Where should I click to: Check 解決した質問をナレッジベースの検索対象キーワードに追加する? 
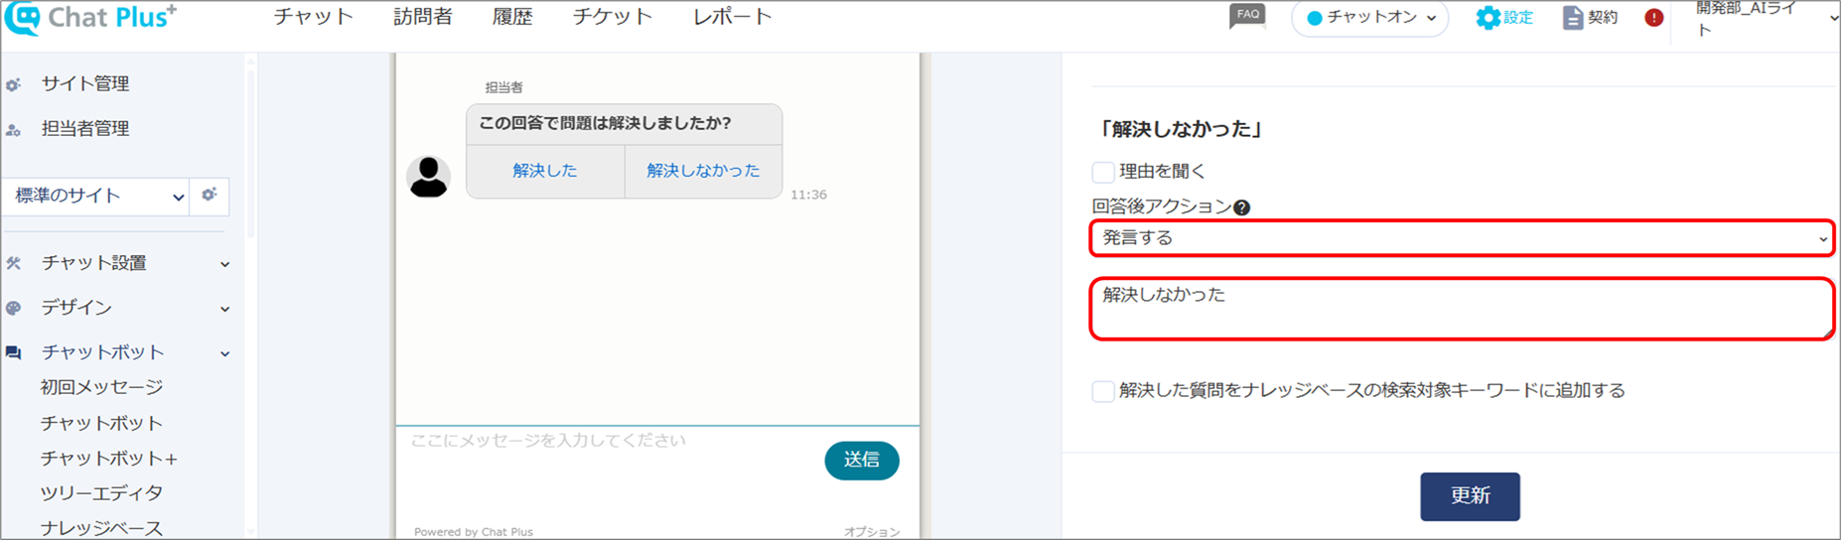[1103, 391]
